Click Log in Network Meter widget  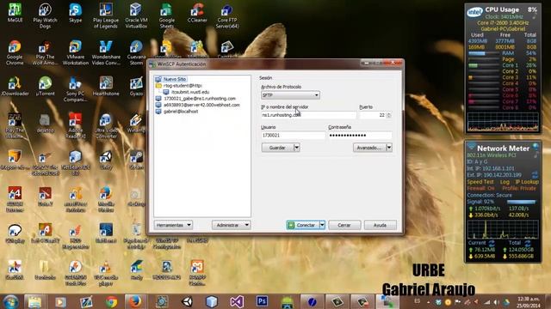(x=505, y=182)
